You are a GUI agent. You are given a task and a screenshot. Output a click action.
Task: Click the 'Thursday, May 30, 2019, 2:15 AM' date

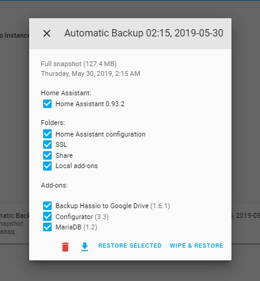tap(91, 73)
